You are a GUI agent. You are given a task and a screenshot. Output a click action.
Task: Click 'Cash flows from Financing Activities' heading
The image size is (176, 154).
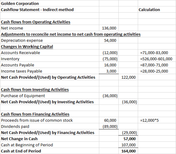coord(35,114)
